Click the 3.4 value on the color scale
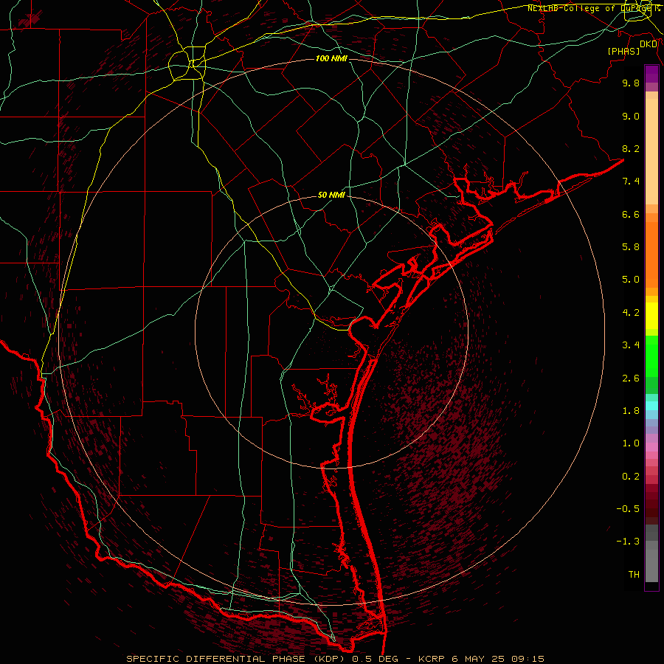The image size is (664, 664). coord(631,345)
